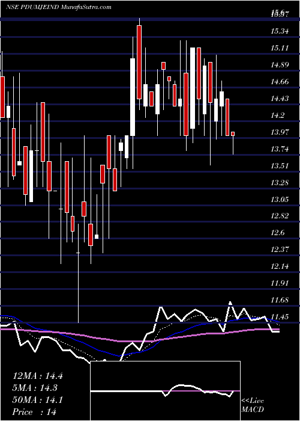Screen dimensions: 300x421
Task: Click the 13.97 price axis label
Action: (280, 132)
